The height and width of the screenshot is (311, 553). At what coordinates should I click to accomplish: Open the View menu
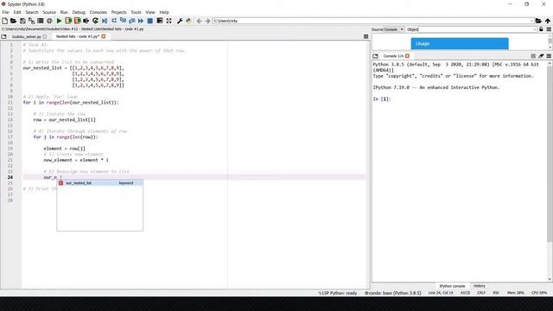pyautogui.click(x=150, y=12)
